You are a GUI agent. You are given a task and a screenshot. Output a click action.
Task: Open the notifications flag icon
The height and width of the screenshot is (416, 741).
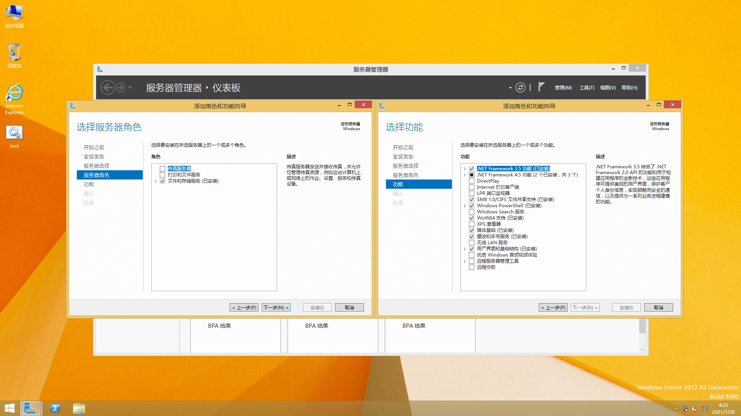coord(541,87)
